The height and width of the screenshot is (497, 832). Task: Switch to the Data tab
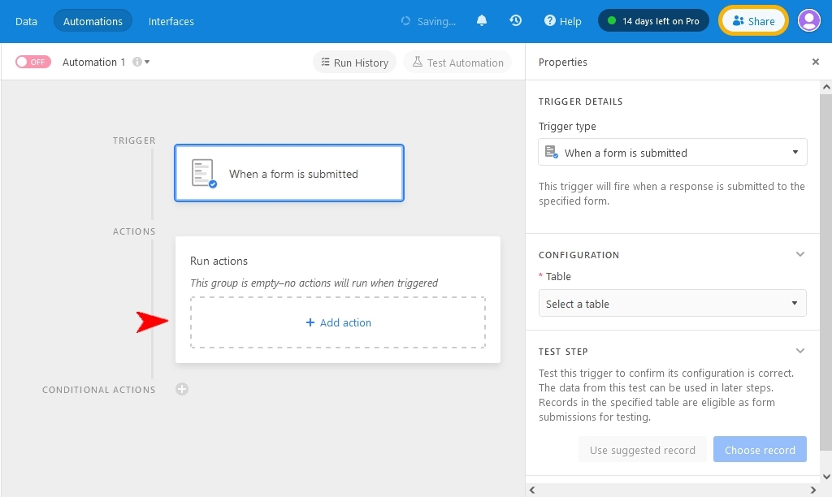point(26,21)
